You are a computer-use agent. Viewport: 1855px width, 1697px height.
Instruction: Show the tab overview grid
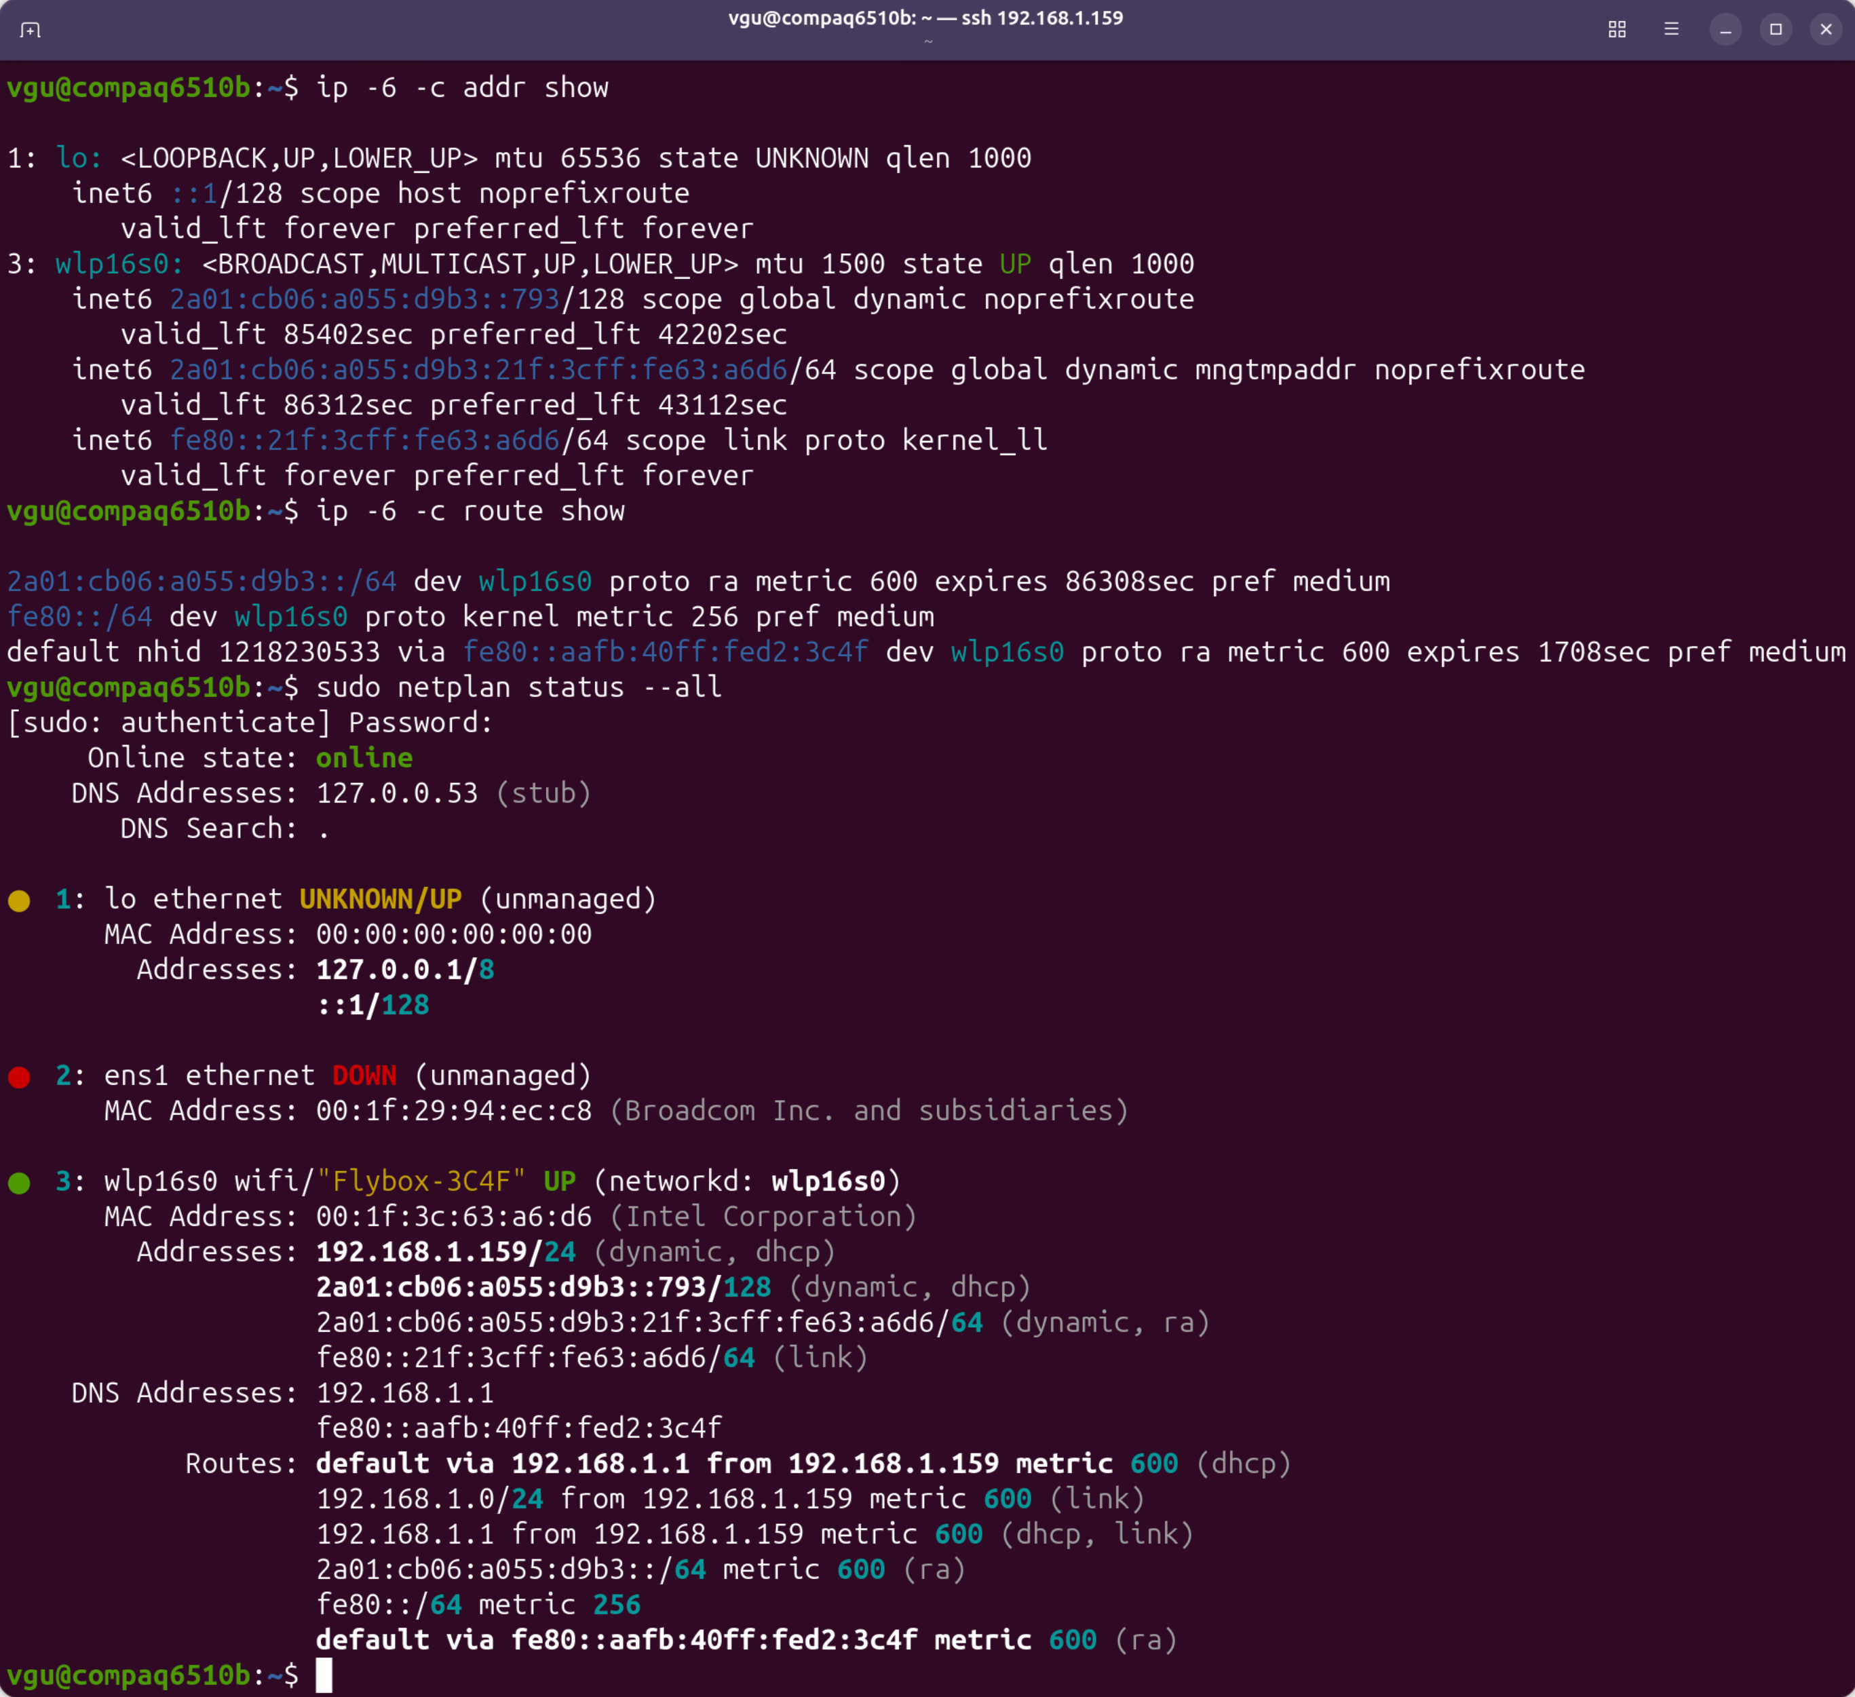pos(1617,29)
